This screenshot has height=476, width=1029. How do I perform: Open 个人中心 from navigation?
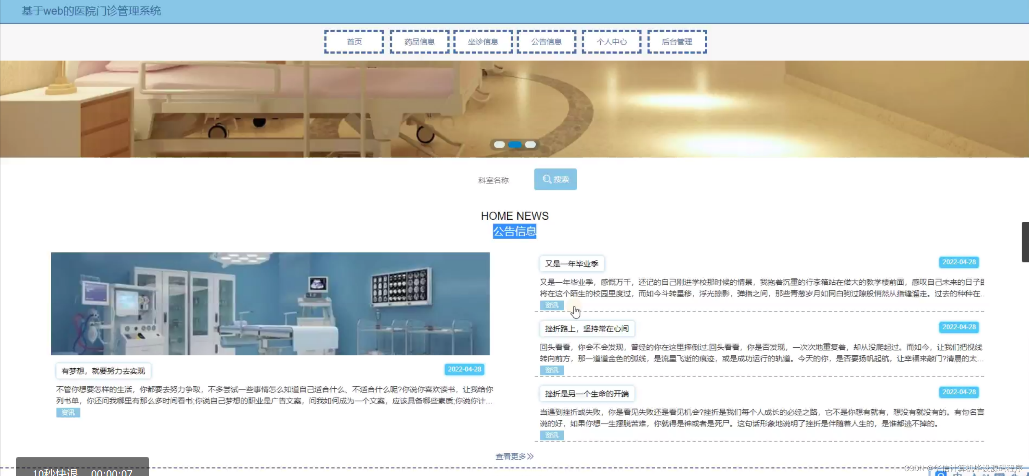(611, 41)
